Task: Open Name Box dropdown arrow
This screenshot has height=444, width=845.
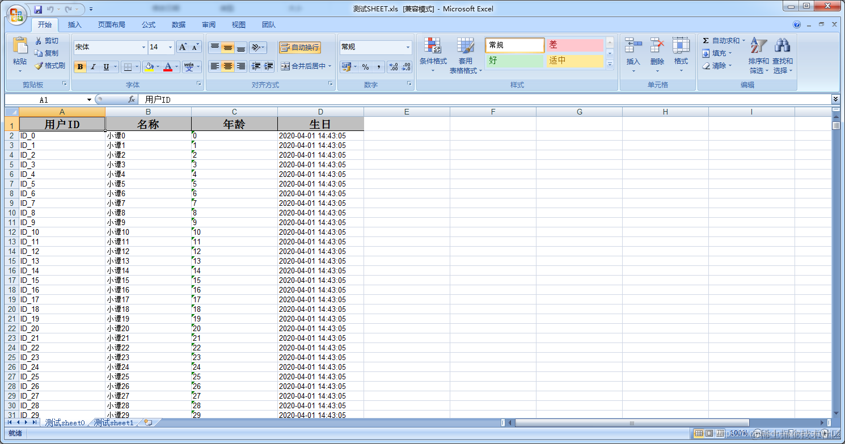Action: point(89,100)
